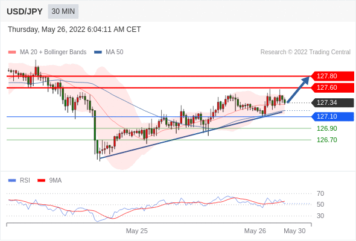Viewport: 356px width, 241px height.
Task: Click the 30 MIN timeframe button
Action: click(x=63, y=11)
